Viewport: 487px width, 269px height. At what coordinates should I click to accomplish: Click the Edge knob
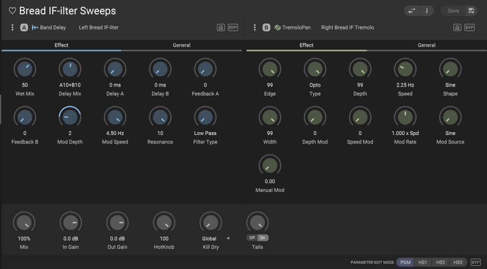click(270, 69)
